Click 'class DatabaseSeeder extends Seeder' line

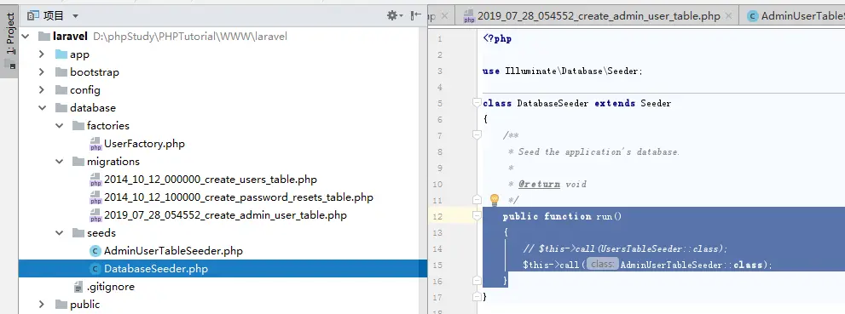(577, 103)
